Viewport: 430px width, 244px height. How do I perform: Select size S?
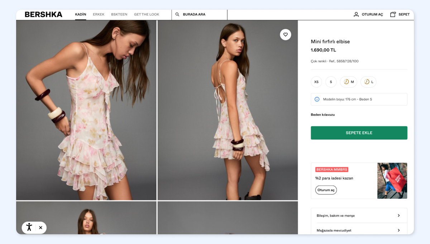coord(331,82)
